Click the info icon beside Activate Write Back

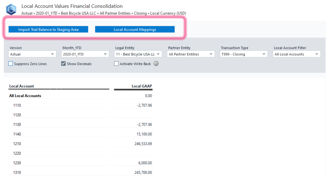156,64
